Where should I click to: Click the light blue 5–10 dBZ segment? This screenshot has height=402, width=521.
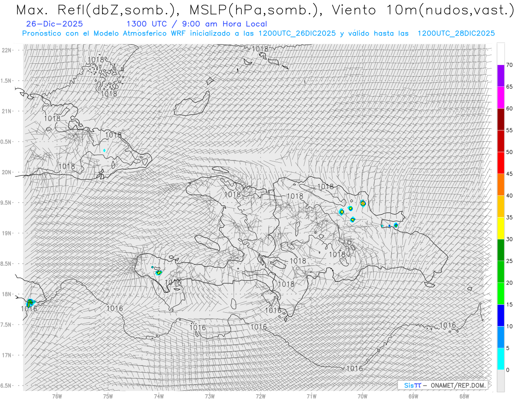(x=501, y=337)
